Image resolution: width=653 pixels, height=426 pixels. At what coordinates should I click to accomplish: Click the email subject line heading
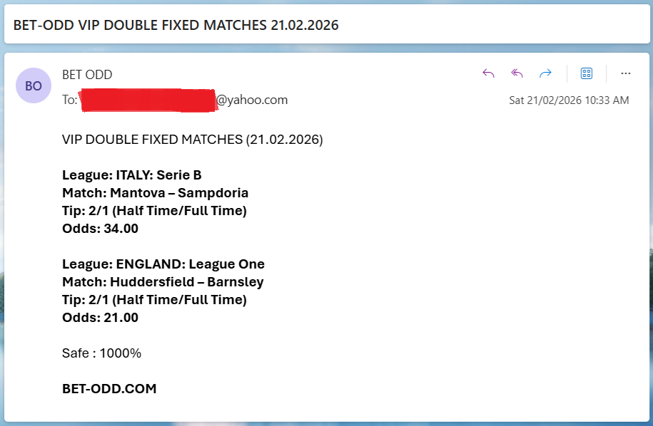click(x=176, y=26)
